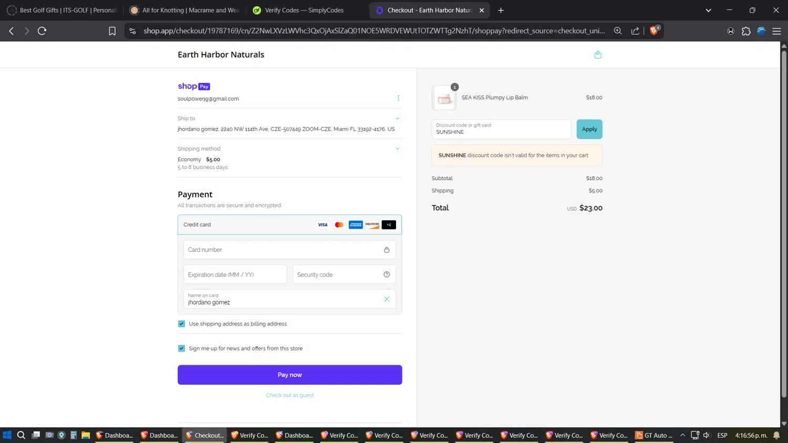Open the notifications bell icon
The height and width of the screenshot is (443, 788).
(776, 435)
